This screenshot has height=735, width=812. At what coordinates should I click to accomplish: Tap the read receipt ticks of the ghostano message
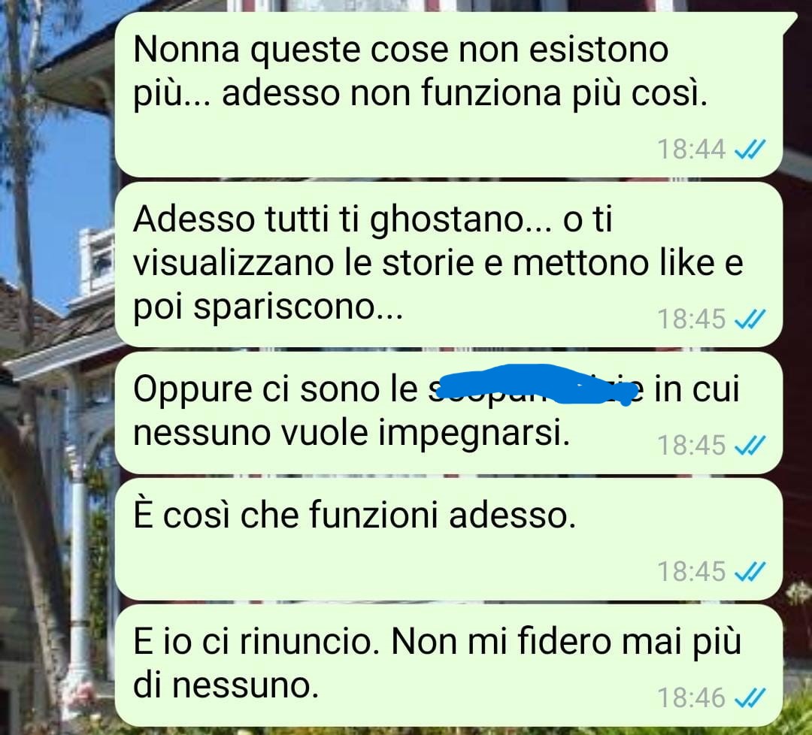(x=750, y=319)
